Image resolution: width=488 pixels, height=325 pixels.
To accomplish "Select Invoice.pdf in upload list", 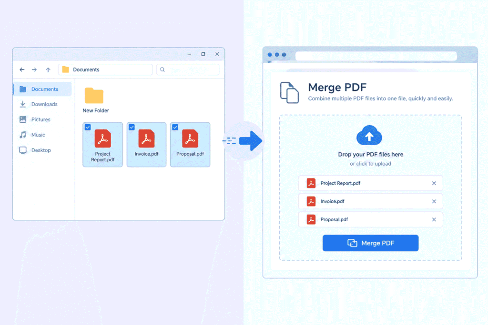I will click(370, 201).
